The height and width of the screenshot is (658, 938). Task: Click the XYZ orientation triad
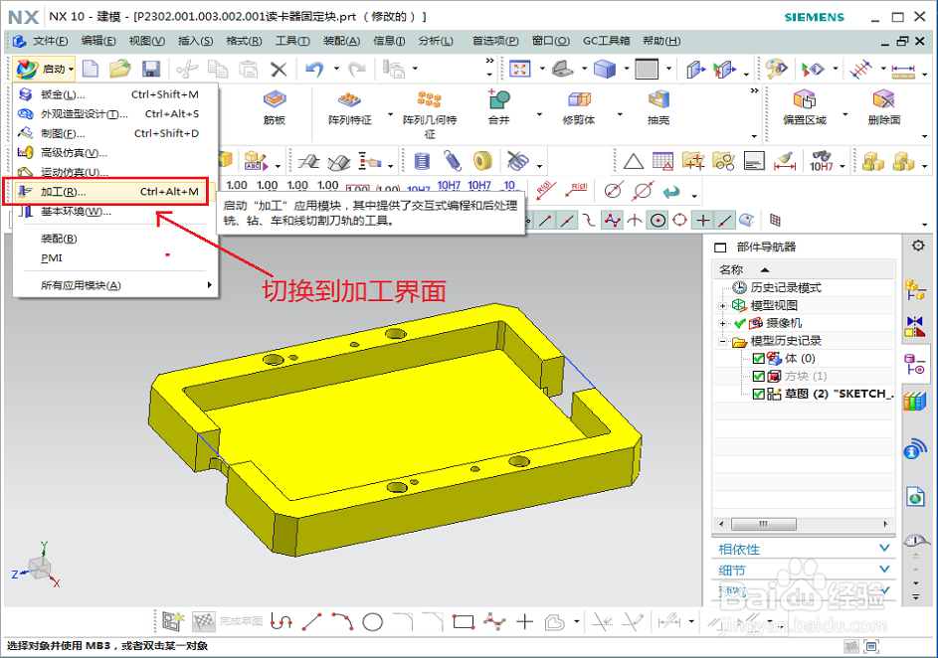click(37, 565)
